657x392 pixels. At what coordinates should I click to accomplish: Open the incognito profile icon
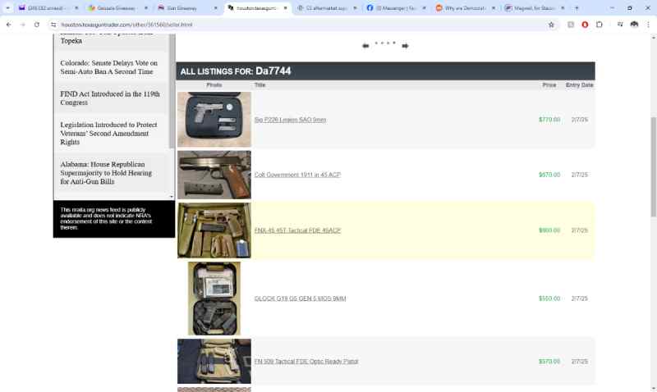click(x=634, y=25)
